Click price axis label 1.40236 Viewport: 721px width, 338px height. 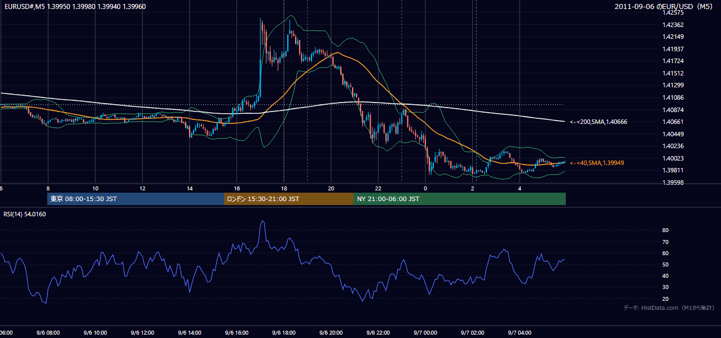pos(672,146)
